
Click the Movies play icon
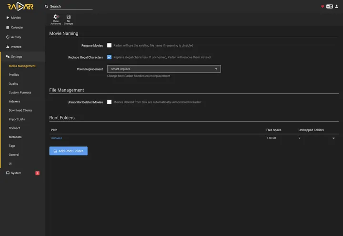(8, 18)
